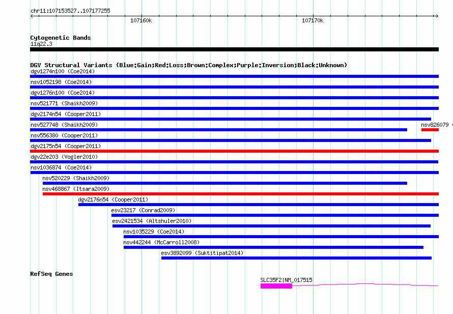Click the 107170k ruler position marker
The width and height of the screenshot is (453, 314).
click(313, 21)
